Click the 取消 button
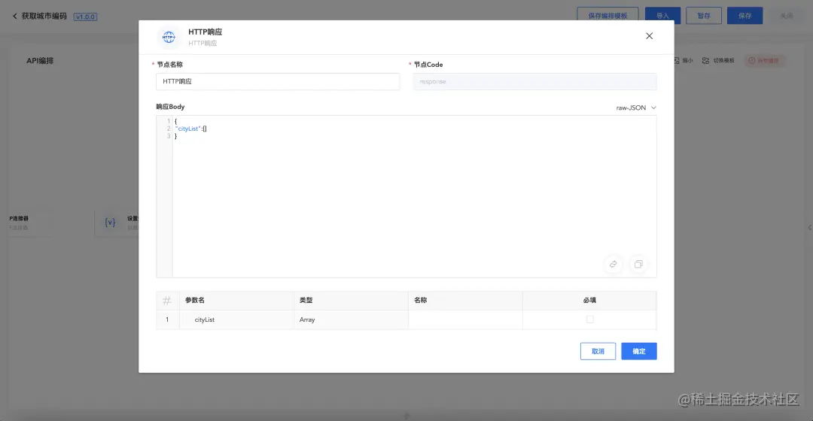813x421 pixels. 598,351
